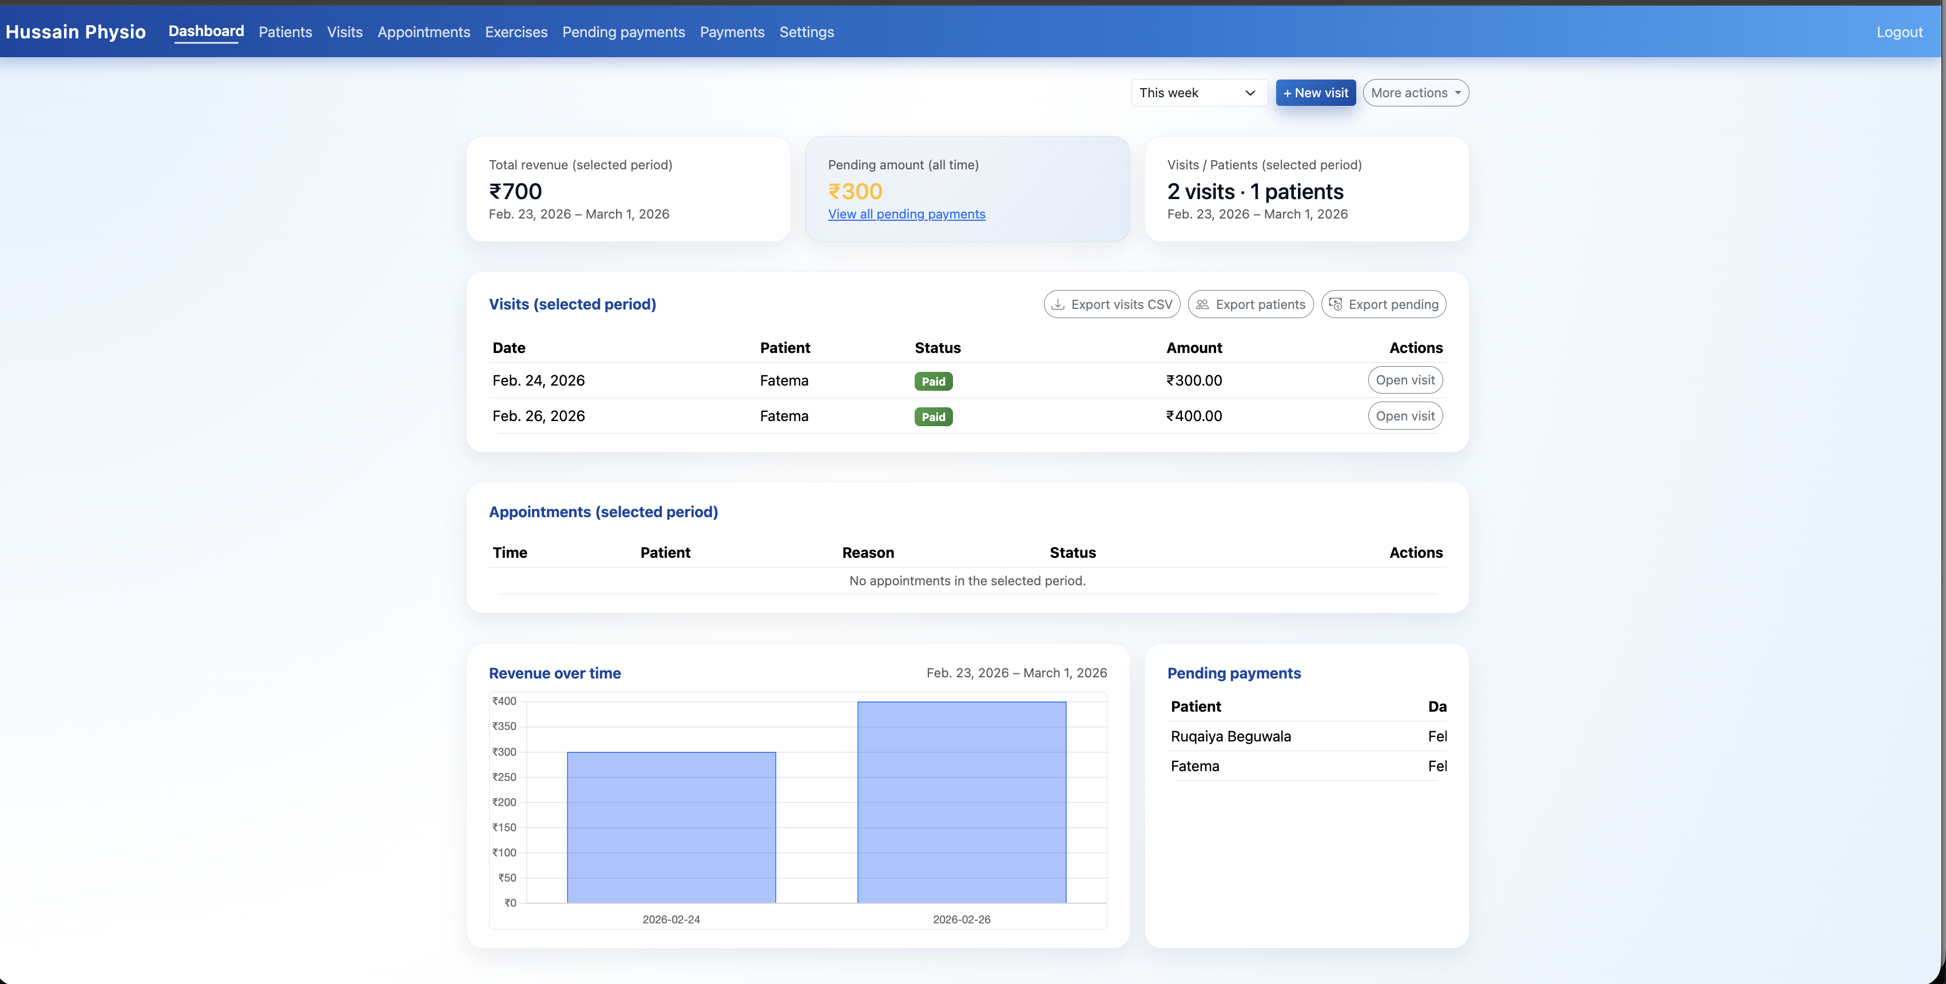Expand the More actions dropdown
The width and height of the screenshot is (1946, 984).
click(x=1415, y=93)
